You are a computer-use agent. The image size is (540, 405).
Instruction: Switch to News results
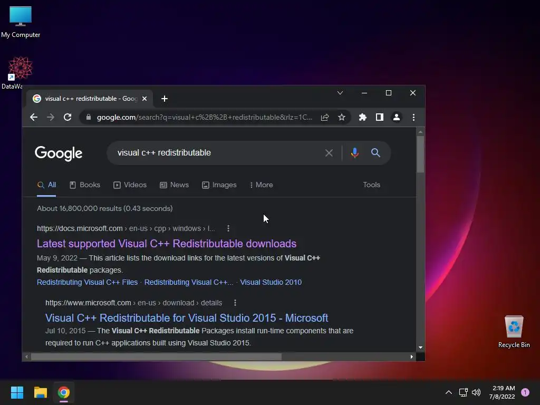point(174,185)
